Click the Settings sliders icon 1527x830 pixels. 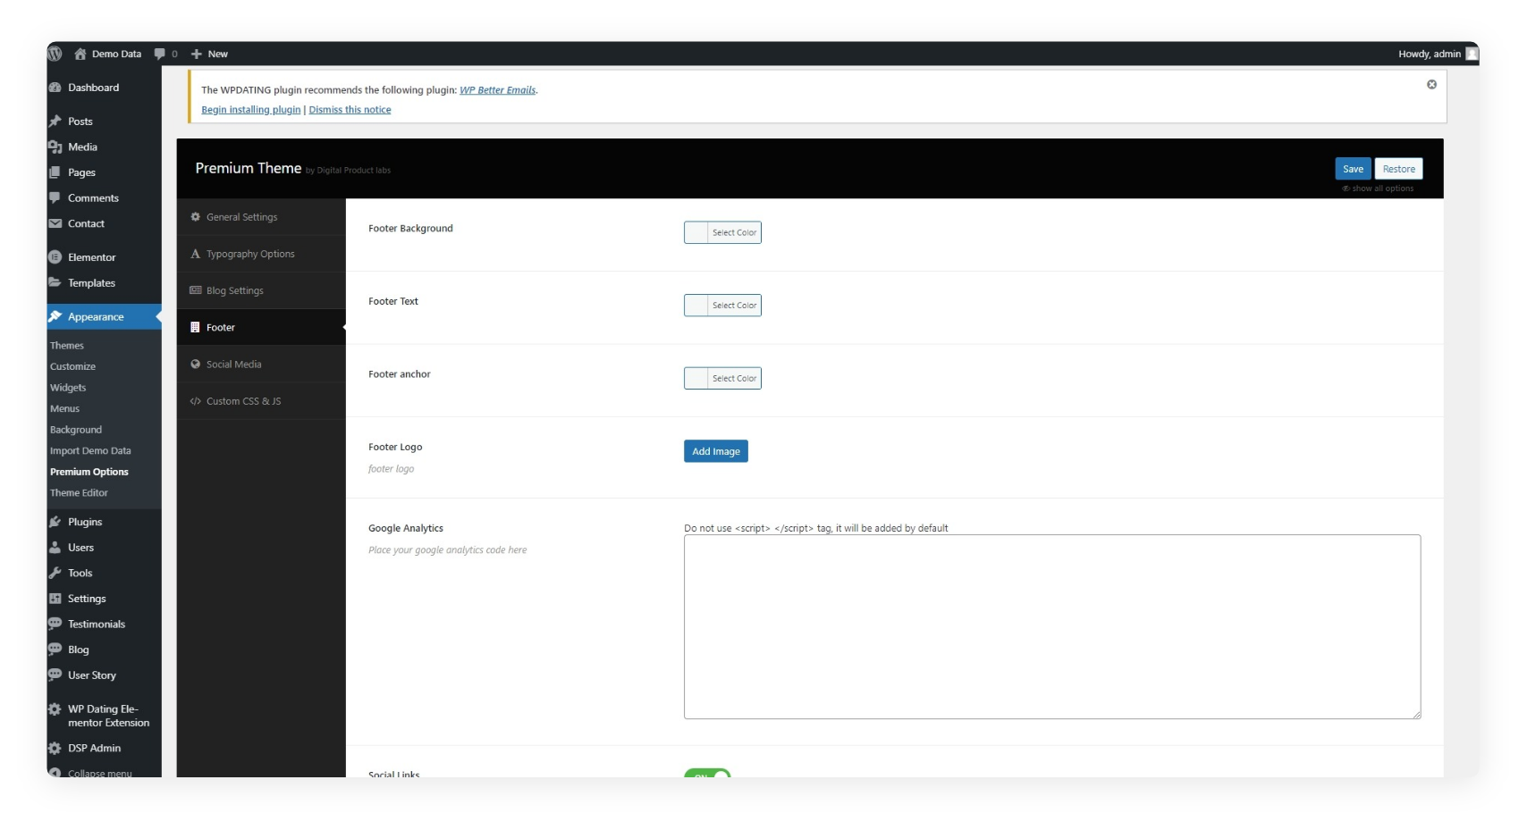click(55, 599)
